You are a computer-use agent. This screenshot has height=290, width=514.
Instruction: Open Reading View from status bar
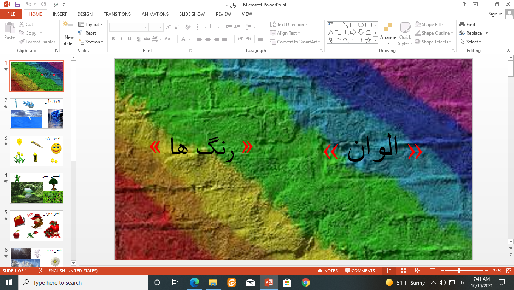tap(418, 271)
